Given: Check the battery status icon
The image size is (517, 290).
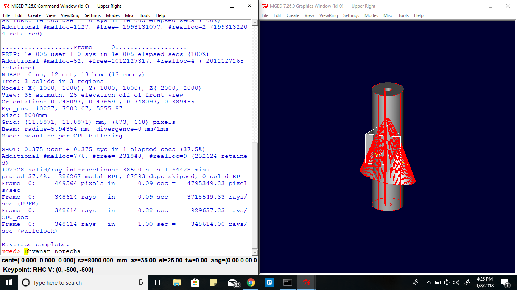Looking at the screenshot, I should point(438,282).
